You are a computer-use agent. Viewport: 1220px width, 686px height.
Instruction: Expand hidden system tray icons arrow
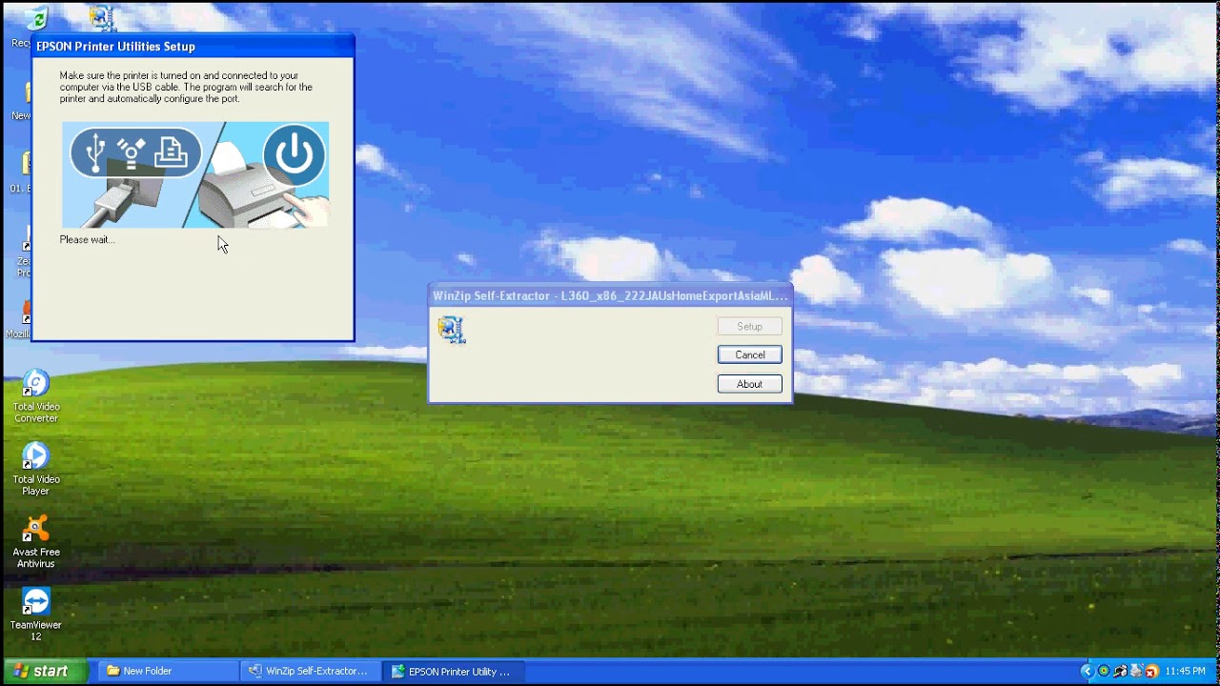coord(1088,671)
